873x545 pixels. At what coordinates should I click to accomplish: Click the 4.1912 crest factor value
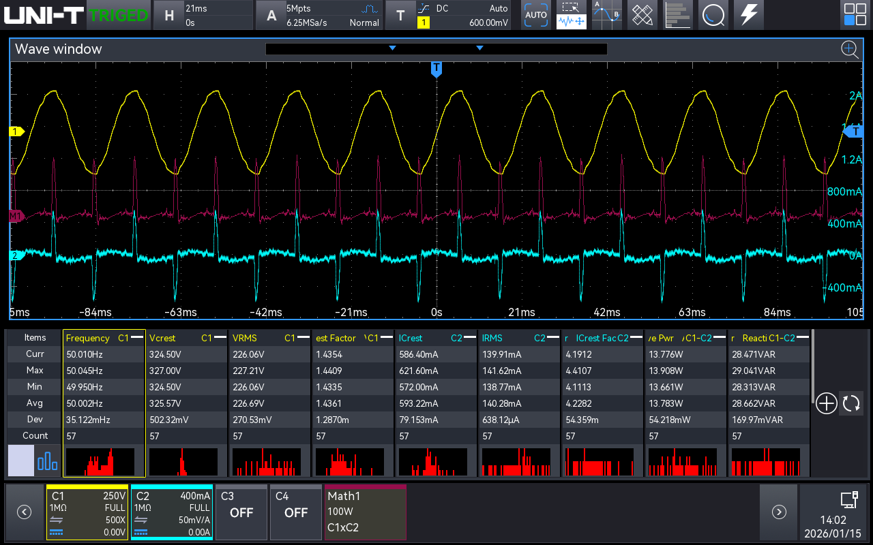tap(578, 354)
